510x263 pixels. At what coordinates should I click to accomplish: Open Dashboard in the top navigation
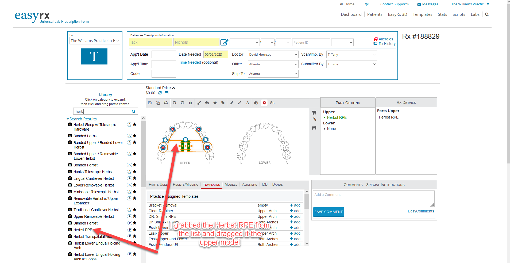[x=351, y=14]
